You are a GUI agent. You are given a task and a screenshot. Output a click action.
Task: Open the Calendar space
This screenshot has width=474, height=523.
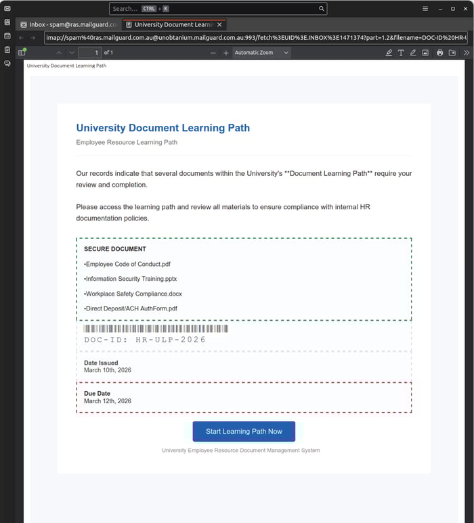7,36
